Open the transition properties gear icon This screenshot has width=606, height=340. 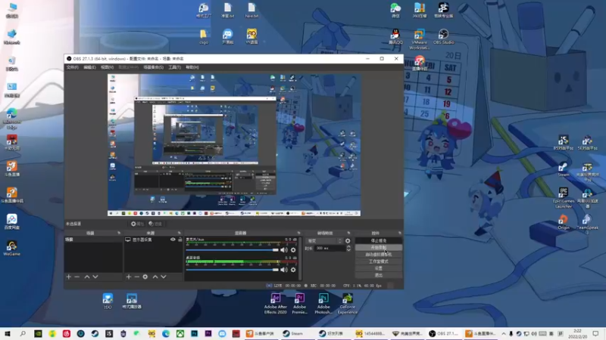point(348,241)
